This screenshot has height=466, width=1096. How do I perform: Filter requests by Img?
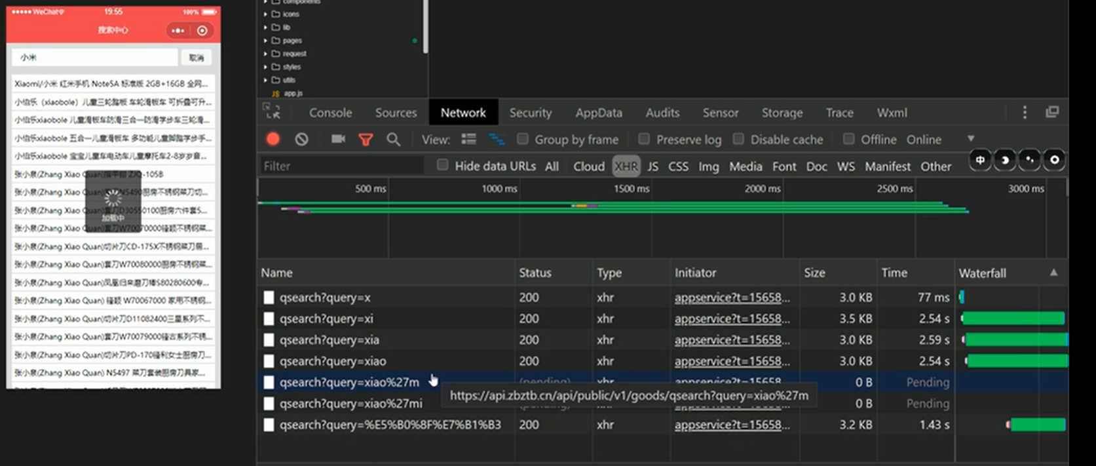pos(709,166)
